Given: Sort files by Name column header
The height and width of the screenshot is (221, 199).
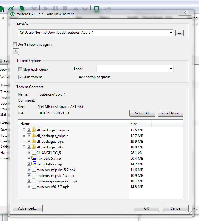Looking at the screenshot, I should point(73,124).
